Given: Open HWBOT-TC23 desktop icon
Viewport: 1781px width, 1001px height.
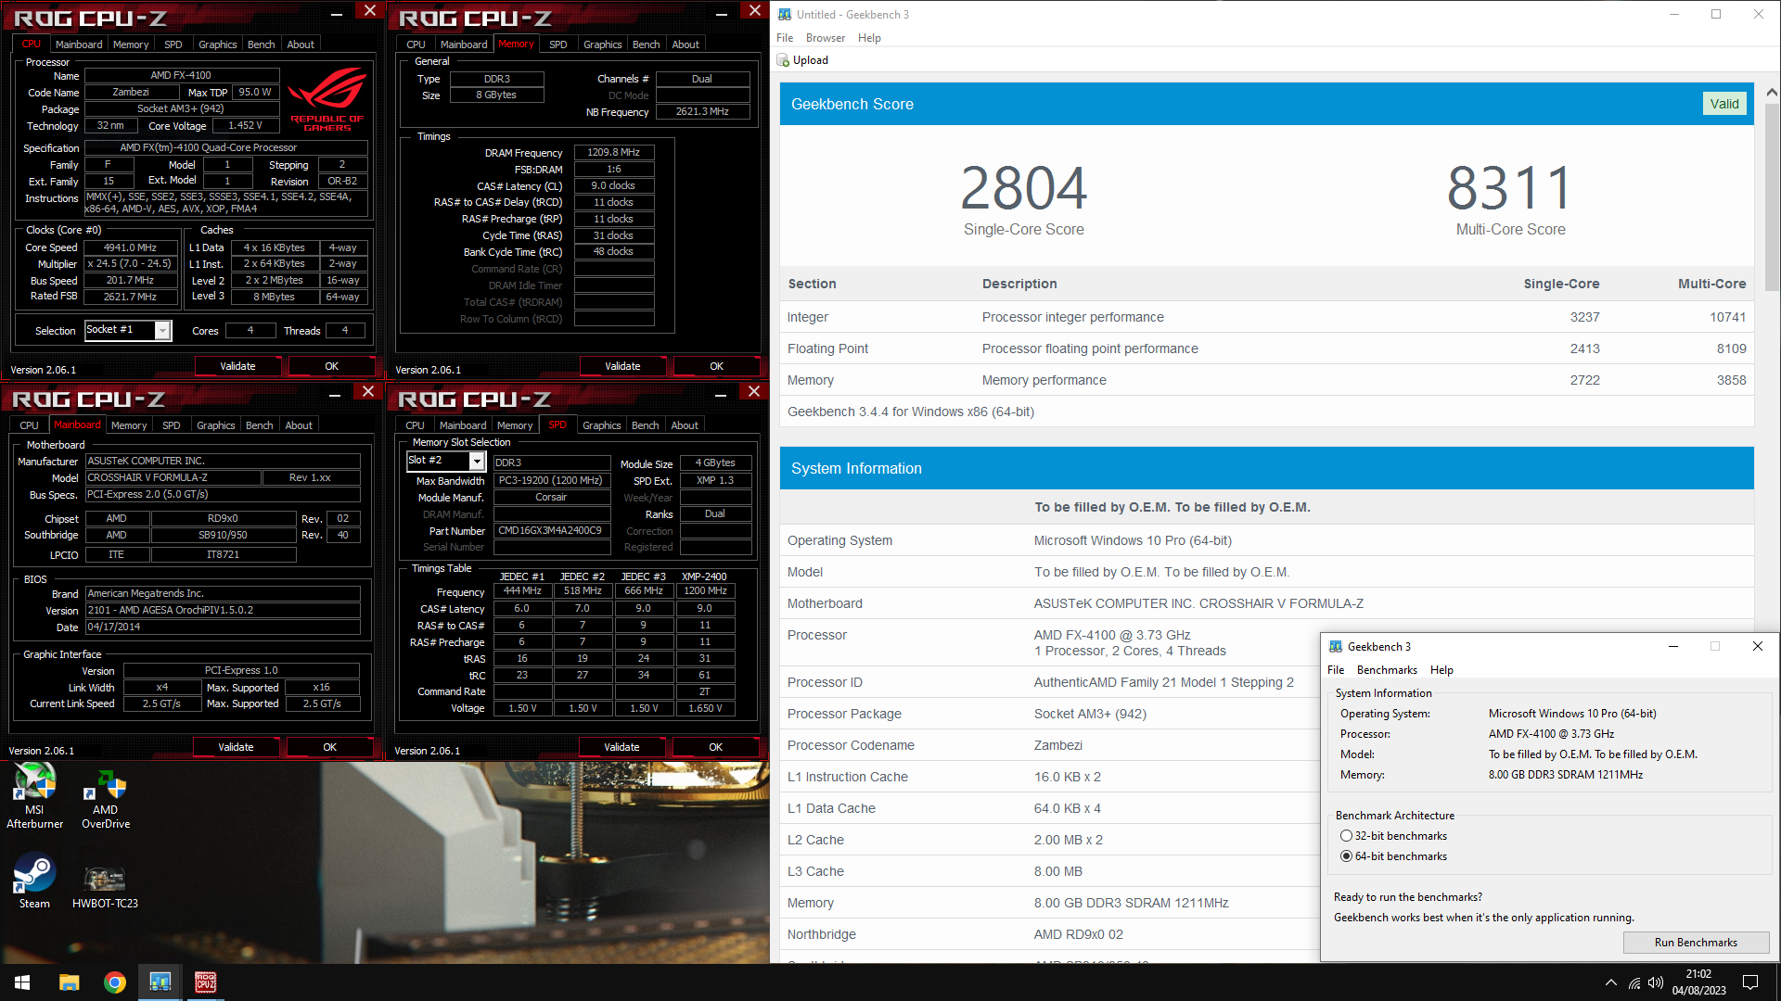Looking at the screenshot, I should tap(105, 885).
